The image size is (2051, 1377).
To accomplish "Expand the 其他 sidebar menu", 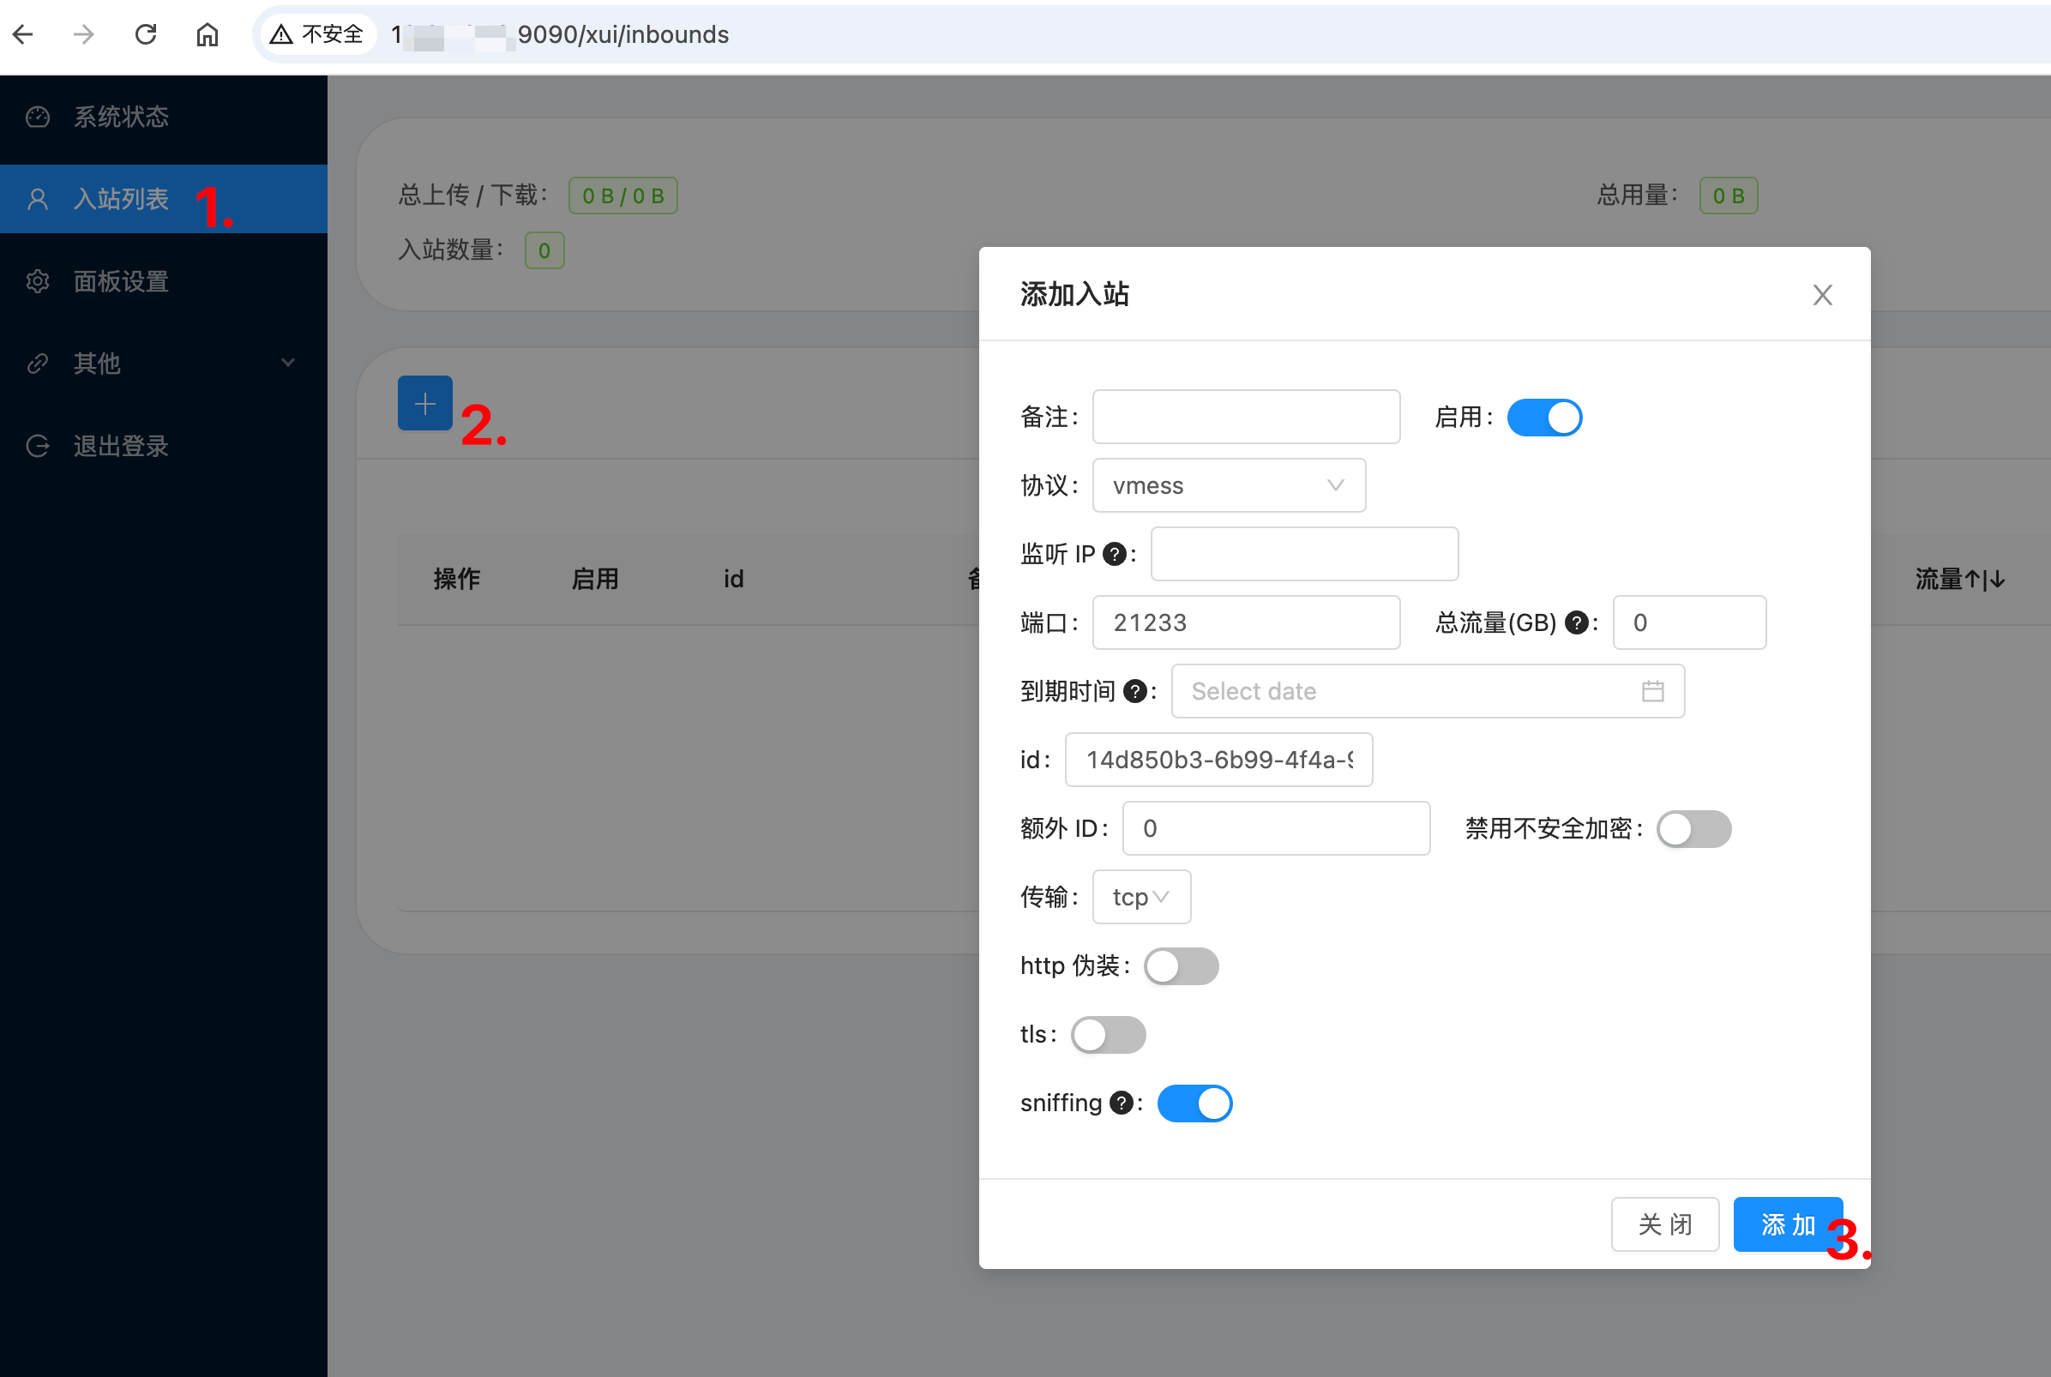I will click(x=163, y=363).
